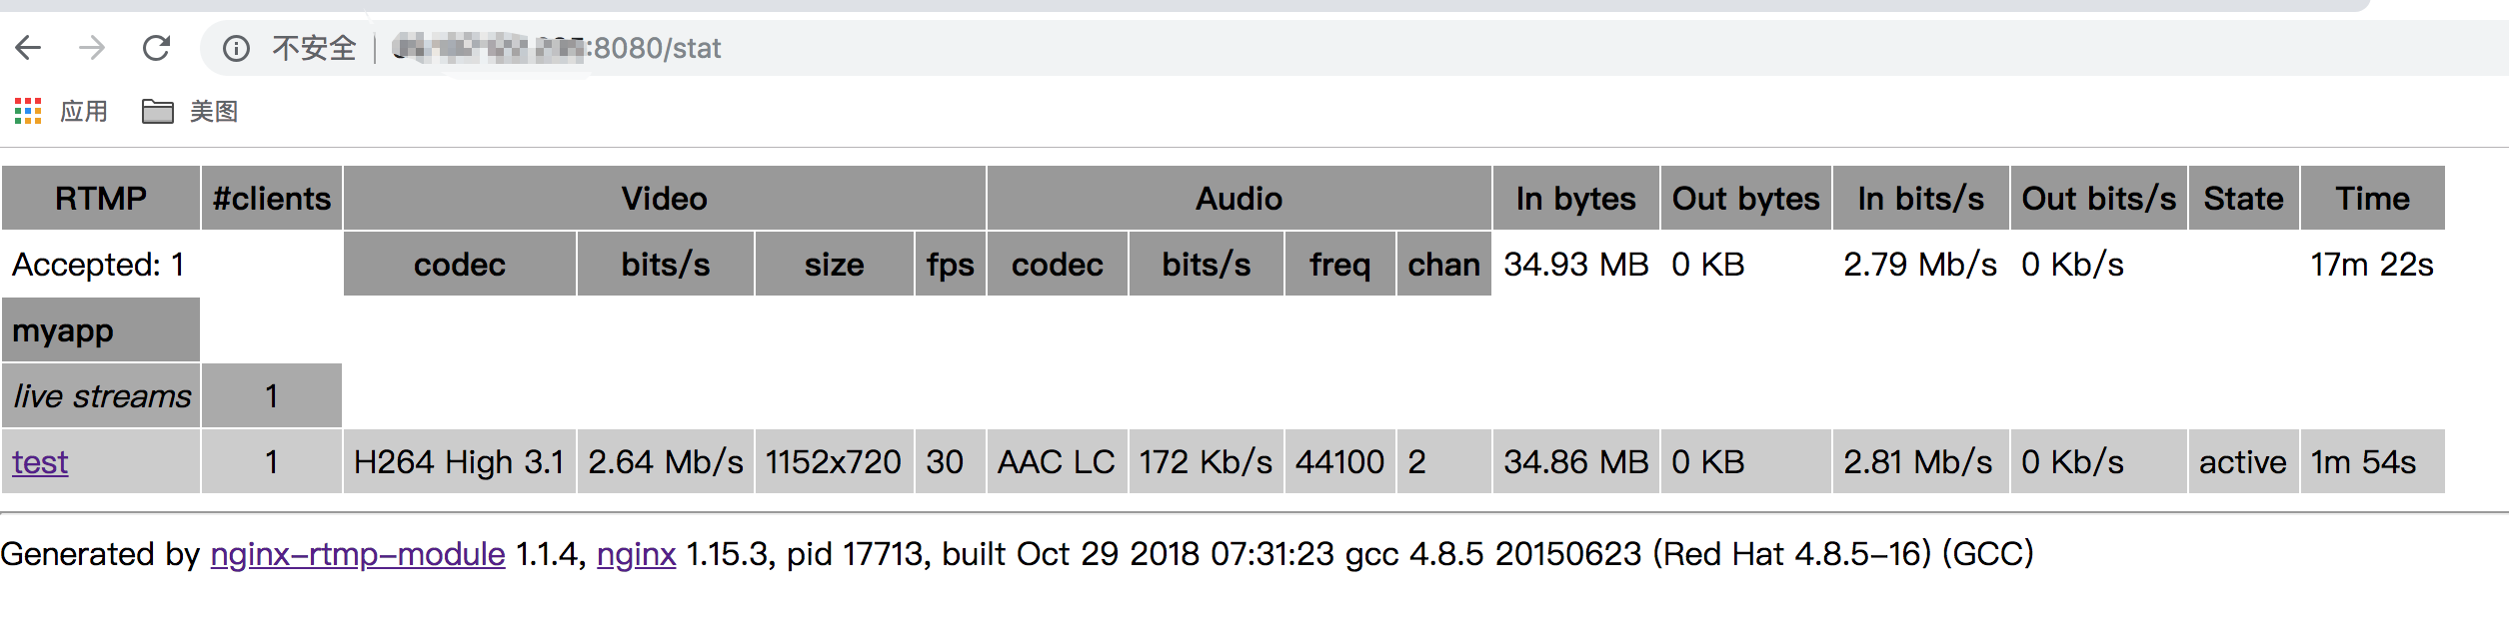Reload the stat page
The width and height of the screenshot is (2509, 619).
[156, 48]
